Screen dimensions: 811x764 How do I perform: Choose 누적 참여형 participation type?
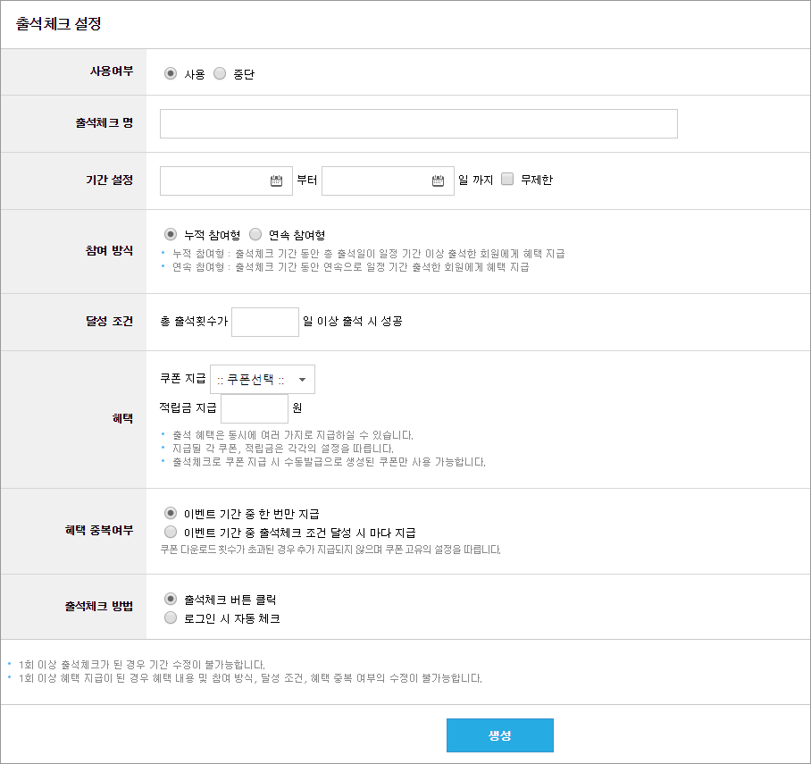pos(171,234)
